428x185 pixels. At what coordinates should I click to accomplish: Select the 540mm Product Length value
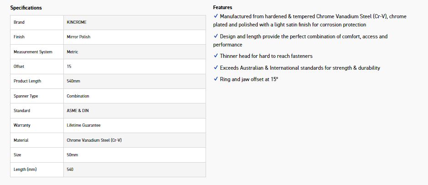(73, 81)
